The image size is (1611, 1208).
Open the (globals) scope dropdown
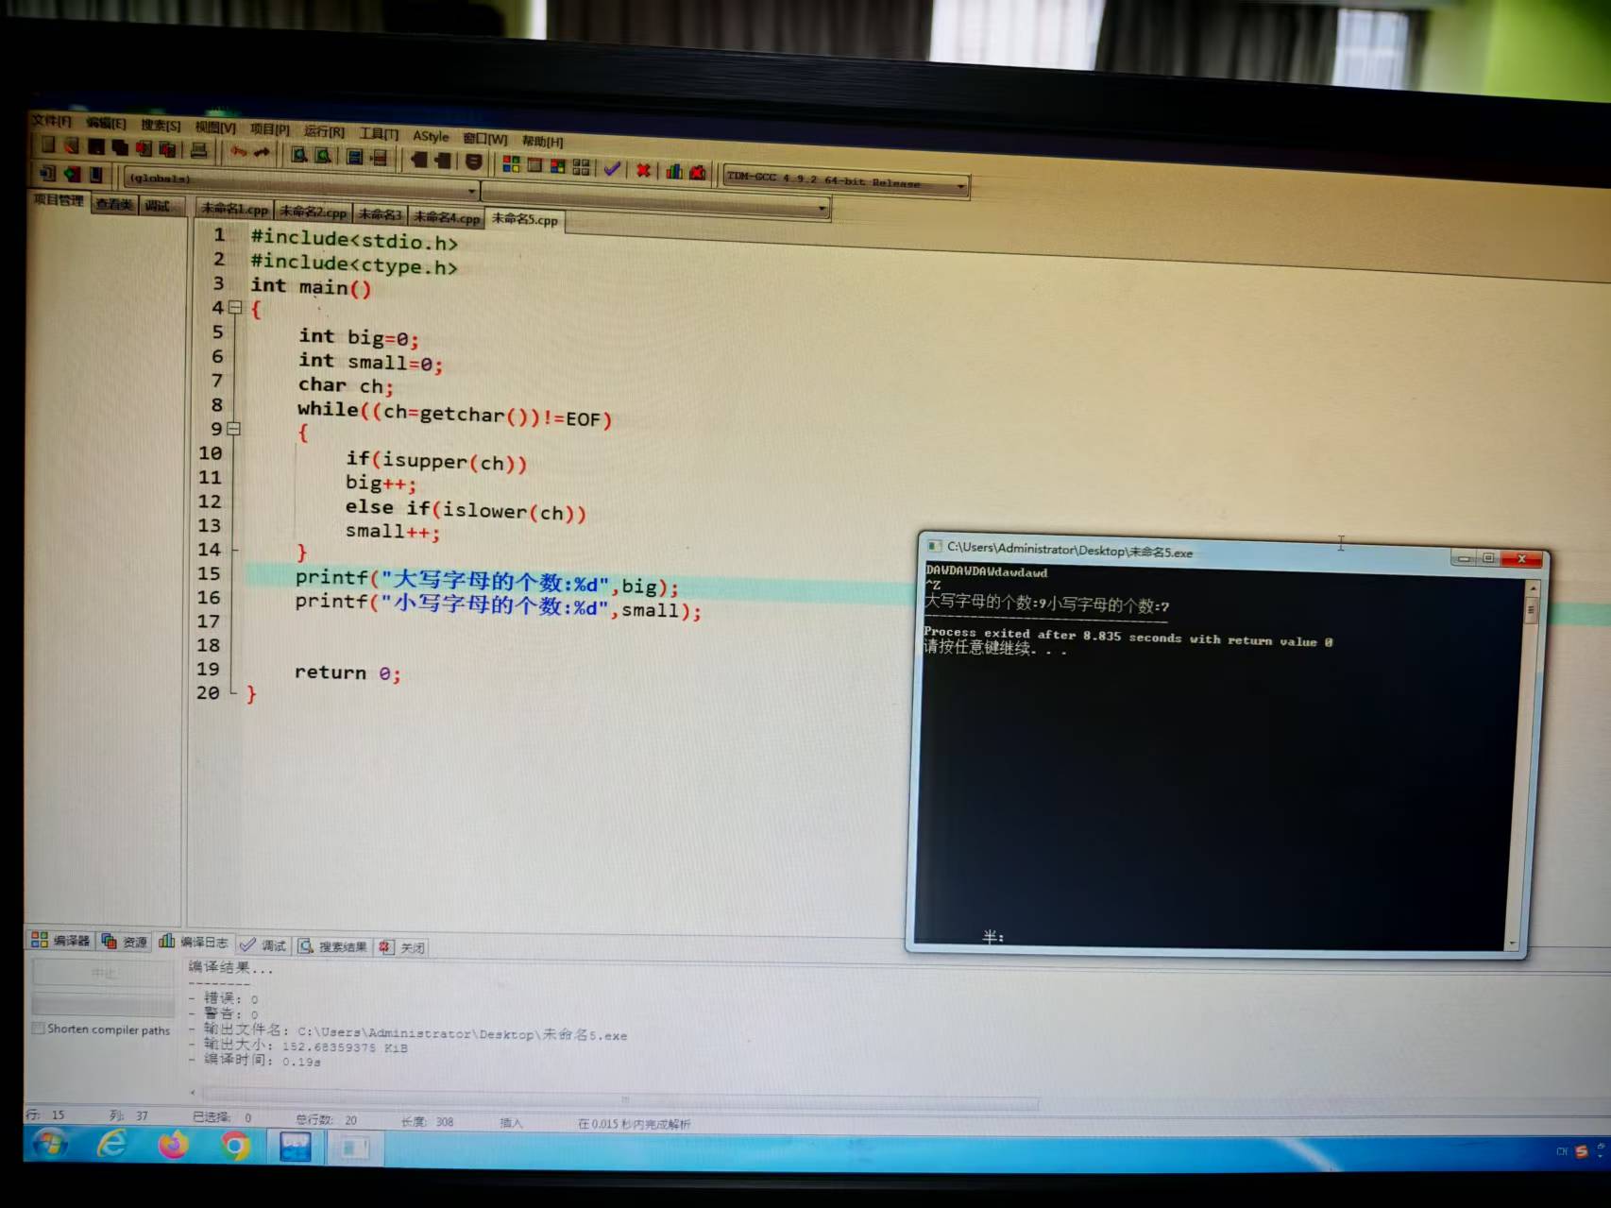(x=301, y=182)
